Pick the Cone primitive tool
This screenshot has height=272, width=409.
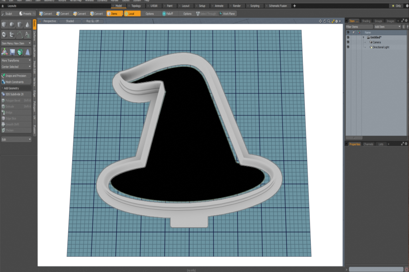pyautogui.click(x=27, y=25)
